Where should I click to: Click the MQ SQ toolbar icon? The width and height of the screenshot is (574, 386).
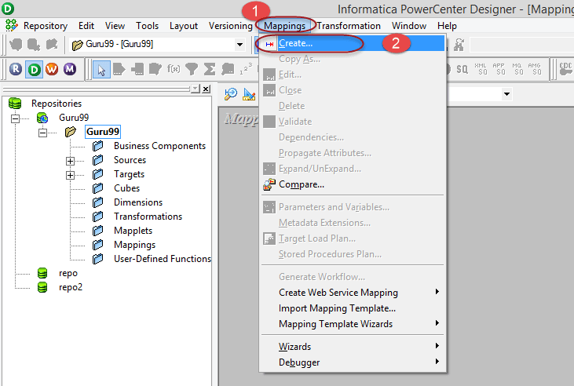(517, 69)
